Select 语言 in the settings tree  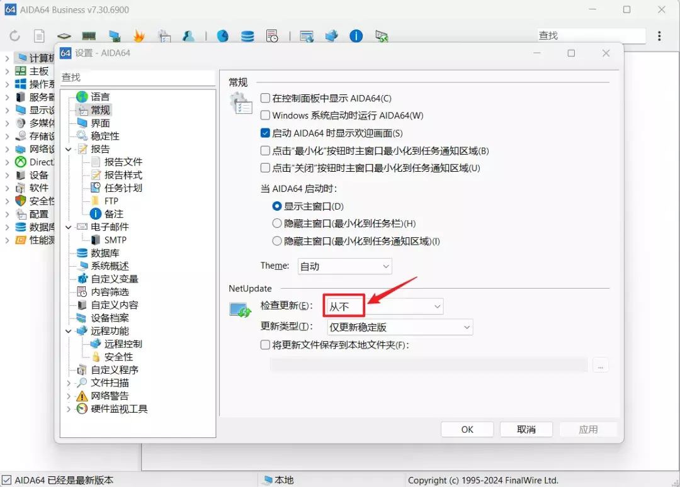tap(100, 97)
